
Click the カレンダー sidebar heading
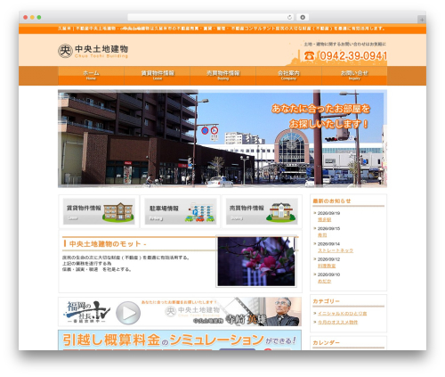pos(326,342)
